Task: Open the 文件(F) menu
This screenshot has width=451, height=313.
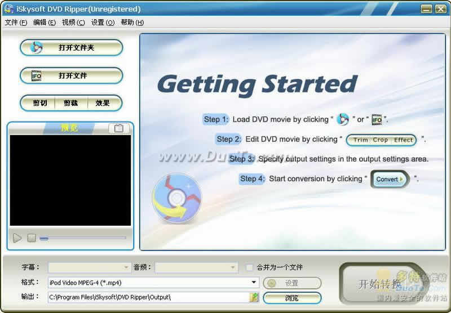Action: 16,23
